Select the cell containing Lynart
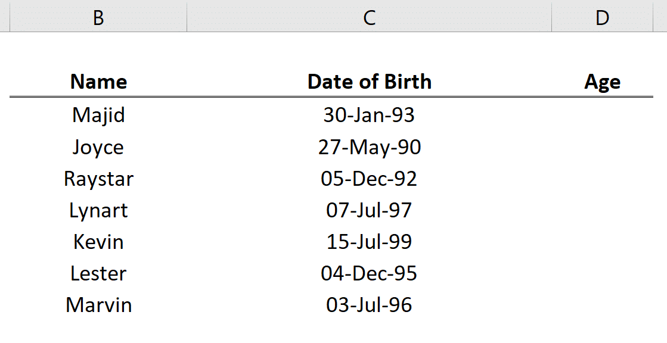Screen dimensions: 667x343 tap(98, 210)
